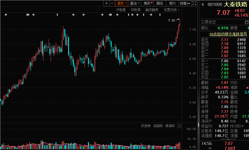
Task: Select the 买三 bid price 7.04
Action: [225, 69]
